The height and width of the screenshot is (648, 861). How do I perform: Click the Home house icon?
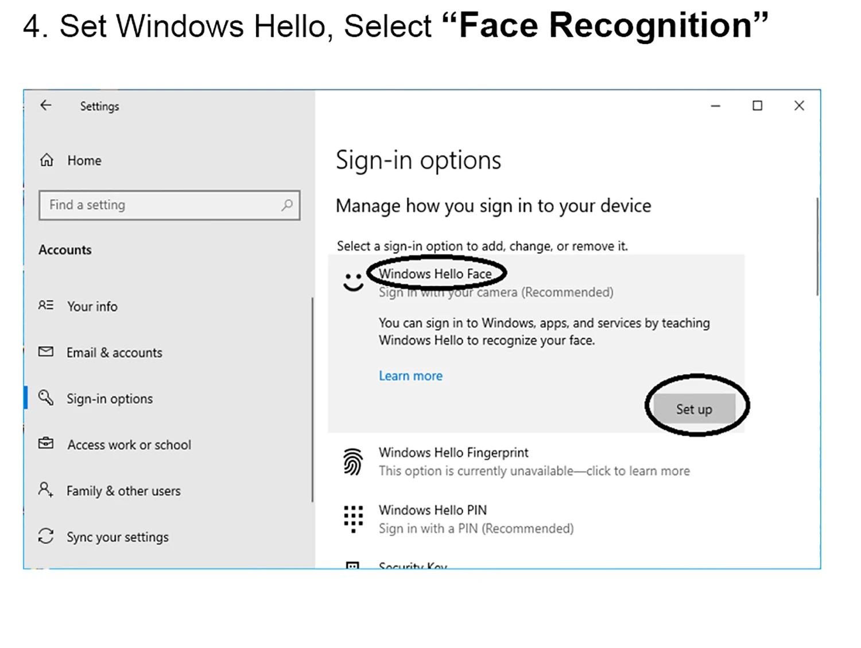[46, 160]
